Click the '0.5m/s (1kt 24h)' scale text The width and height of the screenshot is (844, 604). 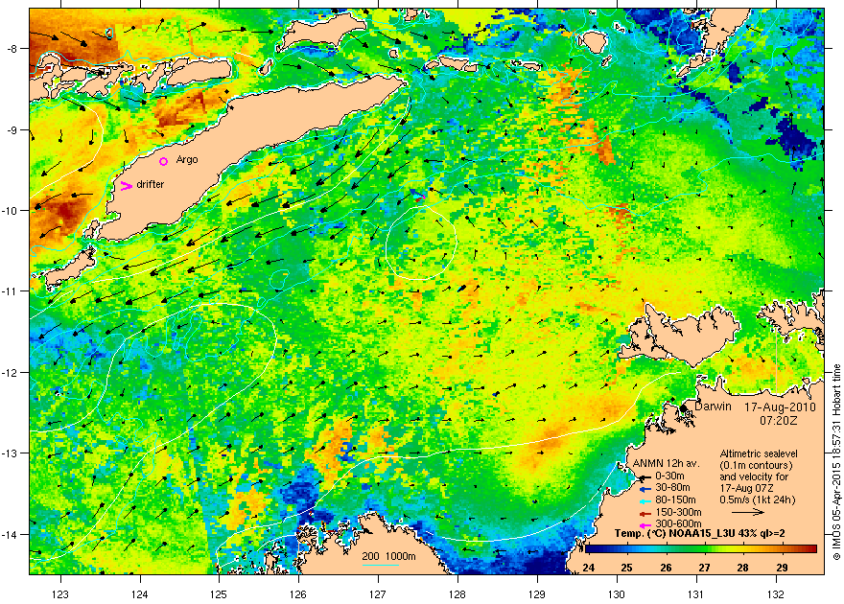click(758, 499)
